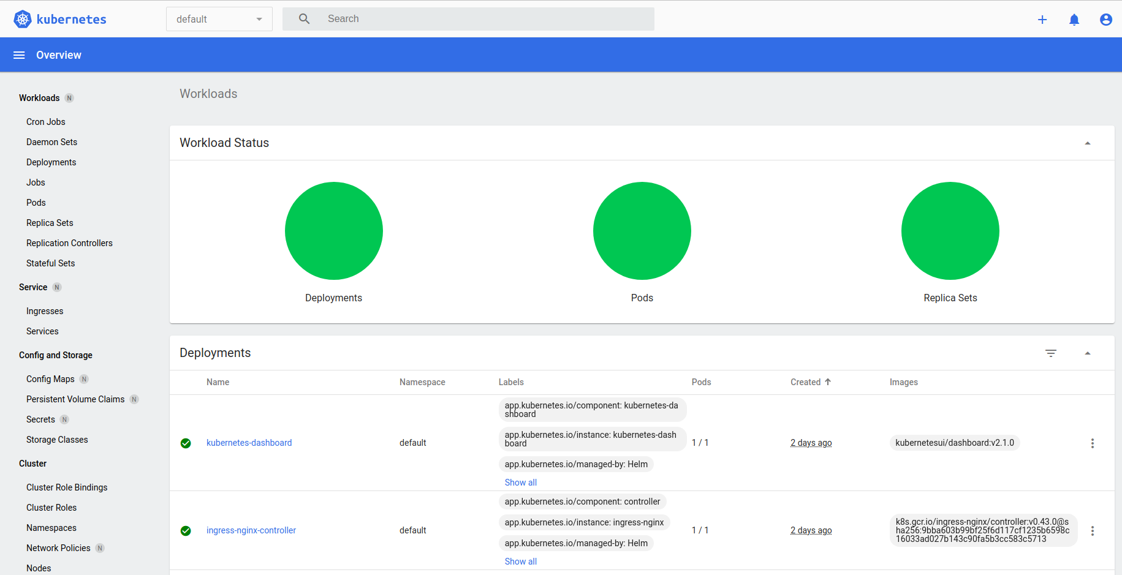
Task: Click label chip app.kubernetes.io/component: controller
Action: point(582,502)
